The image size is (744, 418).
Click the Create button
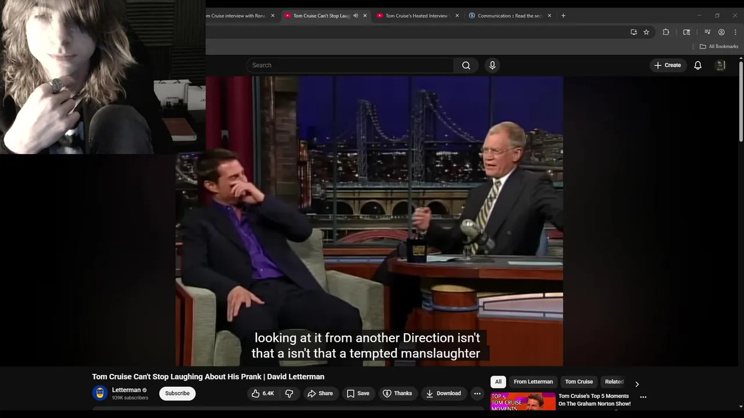667,65
